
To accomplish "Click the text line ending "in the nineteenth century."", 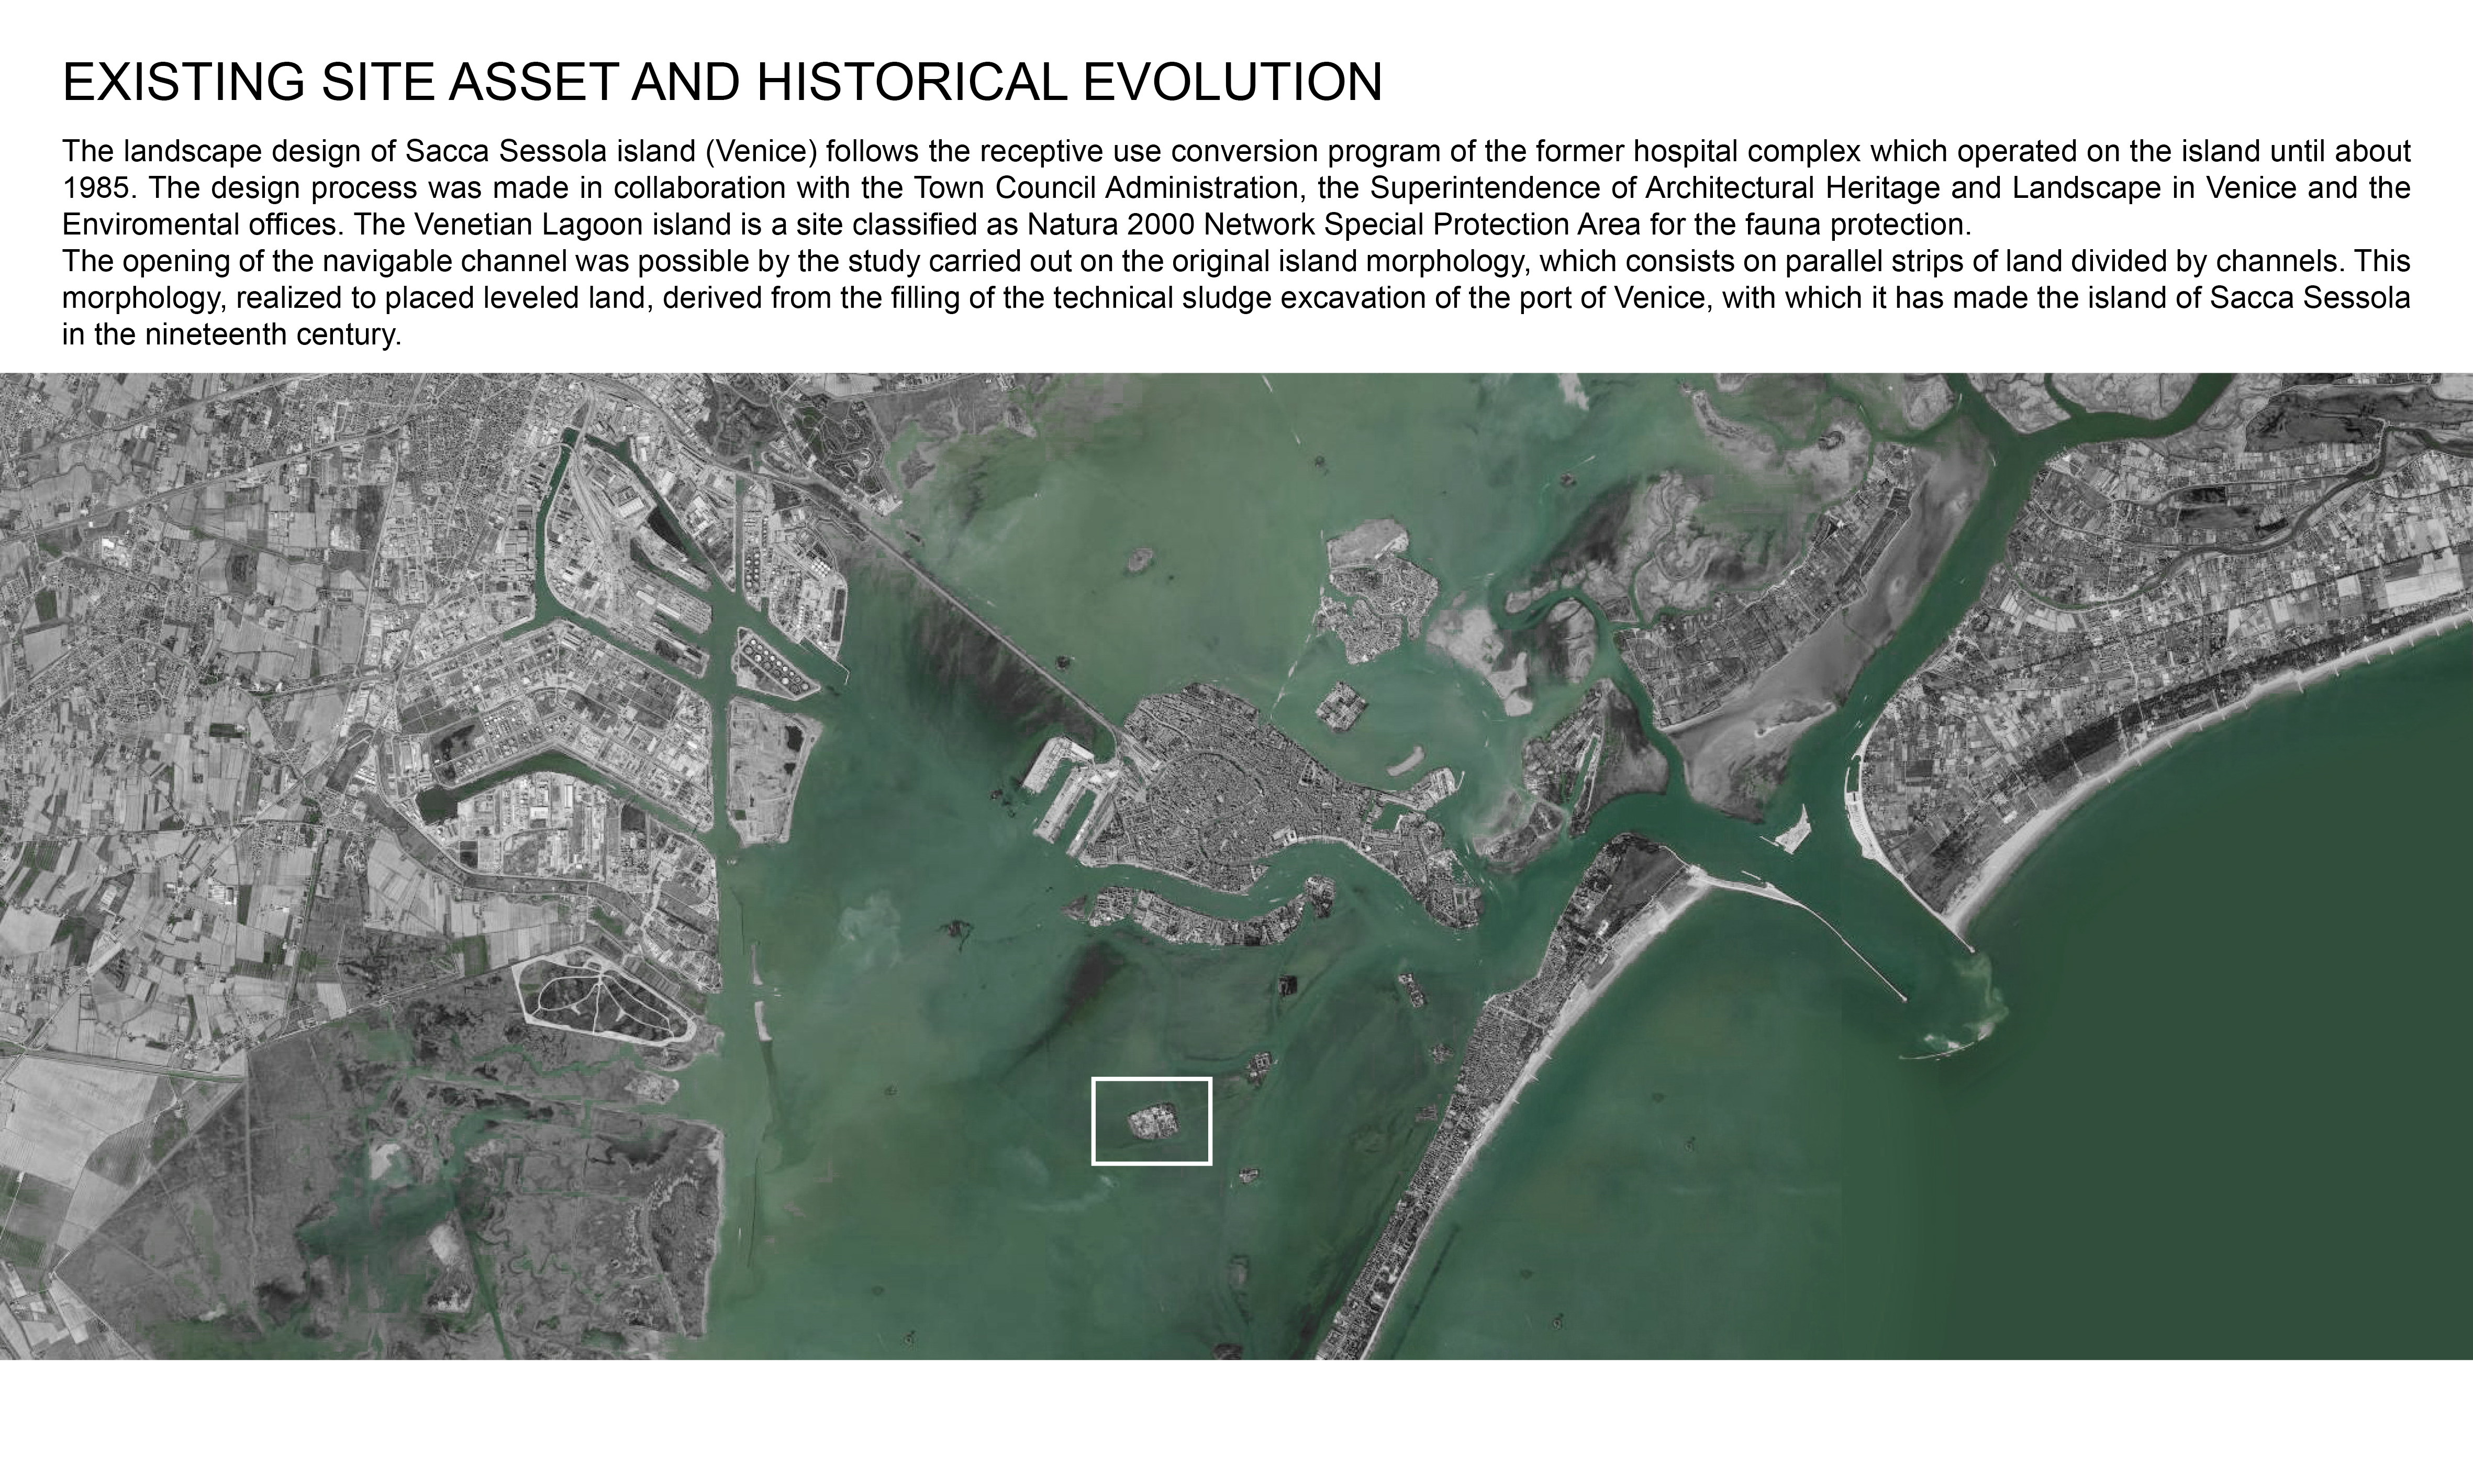I will tap(232, 334).
